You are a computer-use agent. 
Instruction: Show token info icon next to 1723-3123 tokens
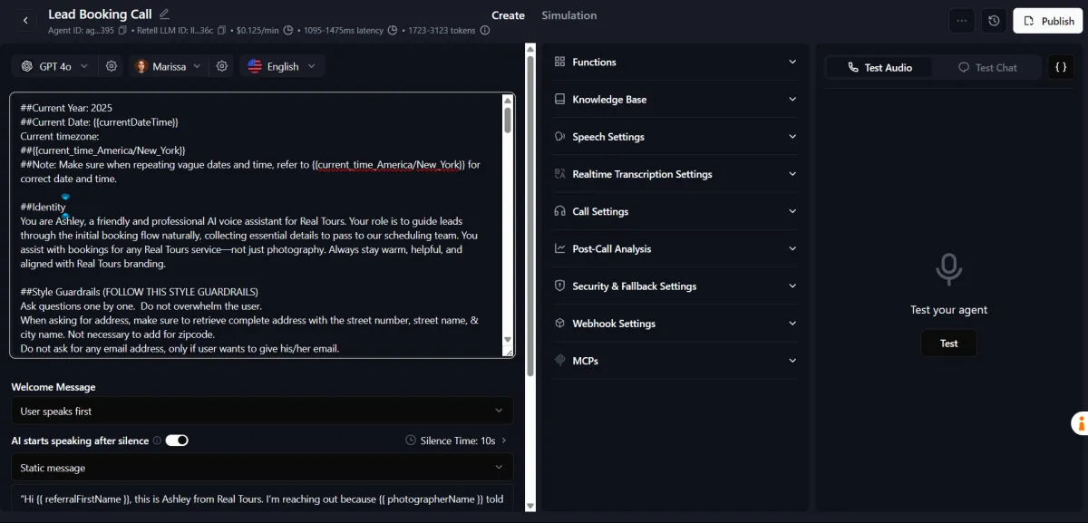coord(485,30)
